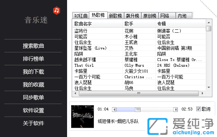Click singer 花粥
217x137 pixels.
[x=129, y=31]
